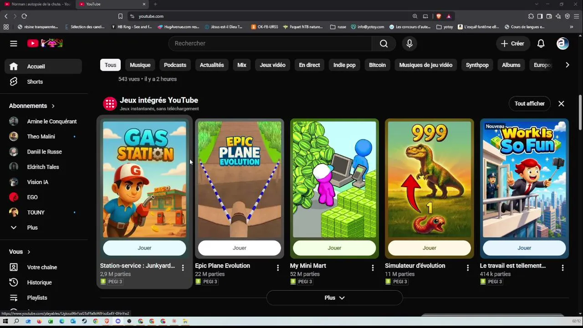The height and width of the screenshot is (328, 583).
Task: Select the Tous filter chip
Action: [110, 65]
